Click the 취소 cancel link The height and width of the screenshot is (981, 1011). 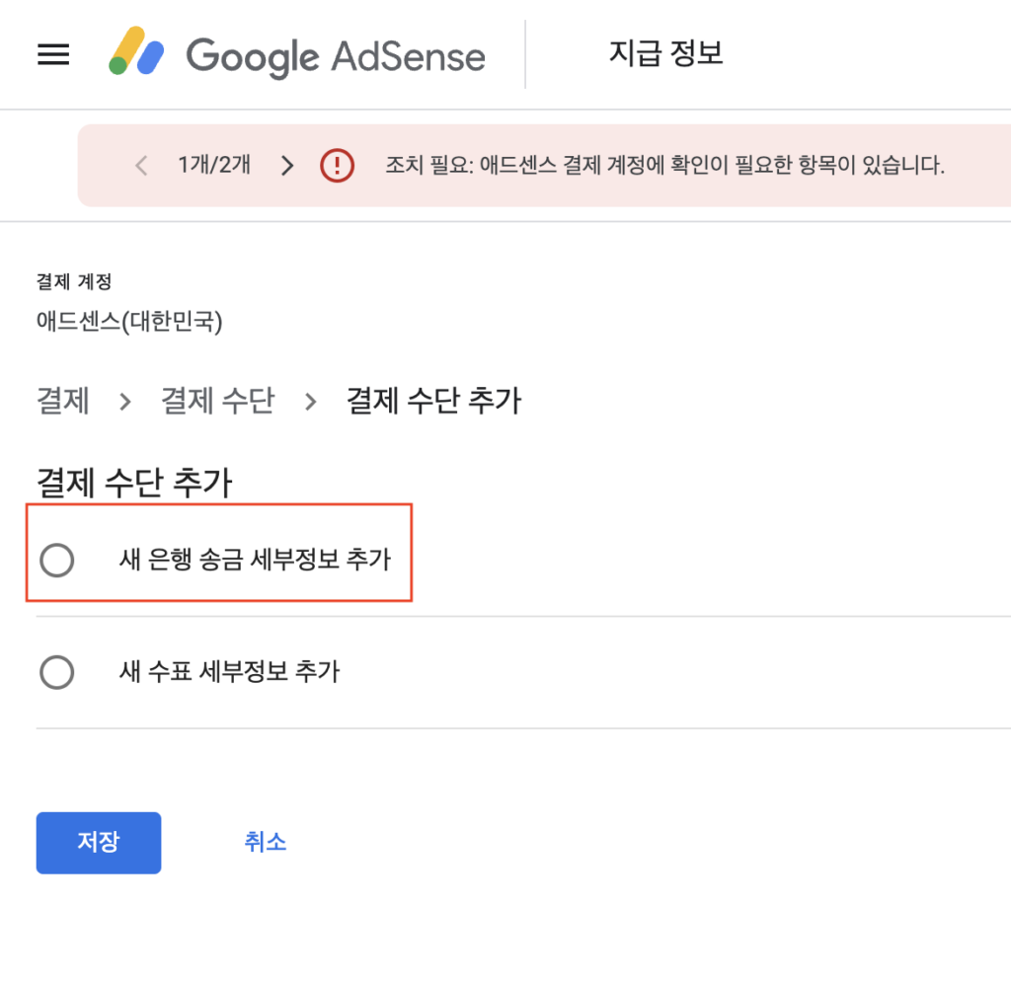tap(266, 842)
